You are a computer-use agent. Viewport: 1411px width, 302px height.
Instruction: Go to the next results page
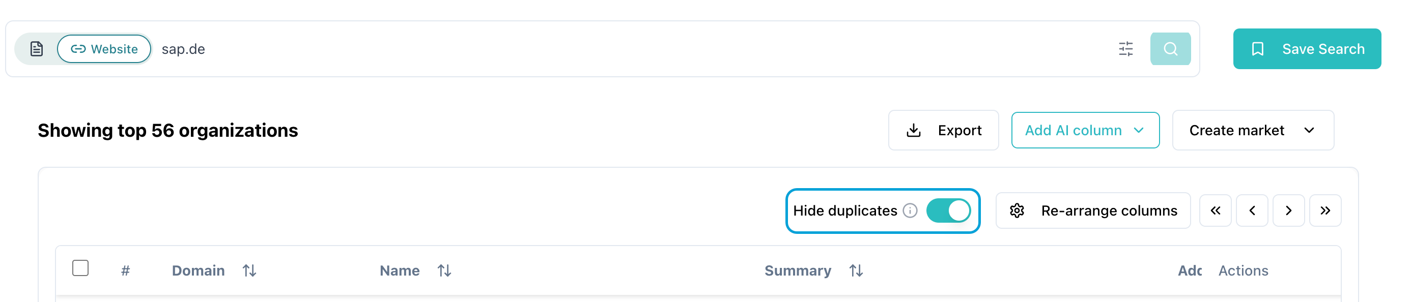pyautogui.click(x=1288, y=210)
